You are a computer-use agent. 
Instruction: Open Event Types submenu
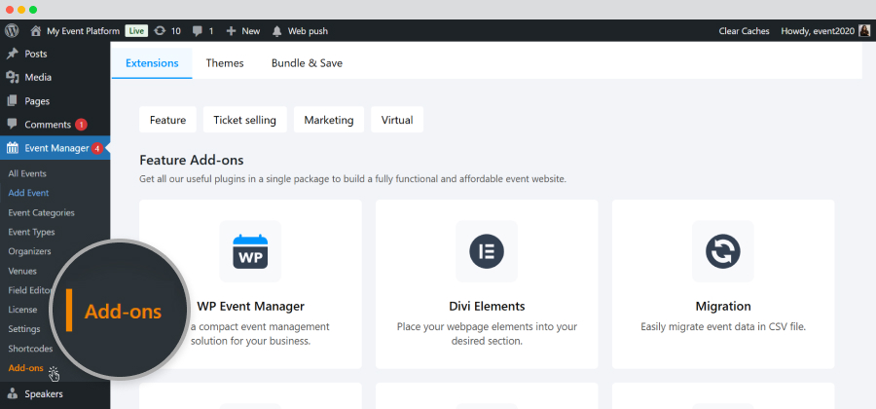(x=31, y=232)
